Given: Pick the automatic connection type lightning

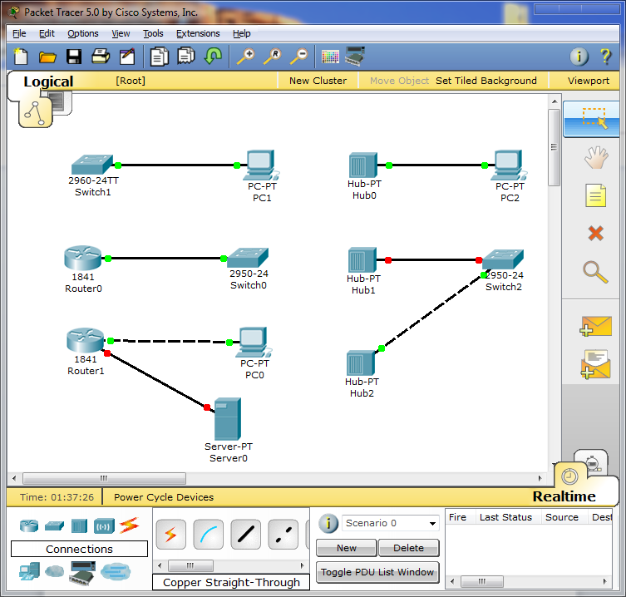Looking at the screenshot, I should (x=171, y=535).
